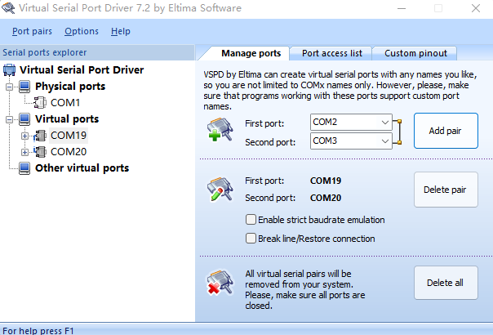Toggle Break line/Restore connection checkbox
493x335 pixels.
click(x=251, y=239)
